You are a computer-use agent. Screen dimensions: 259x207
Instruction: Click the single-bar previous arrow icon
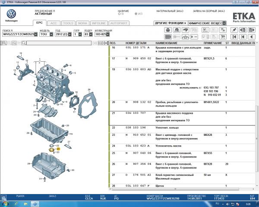tap(243, 37)
